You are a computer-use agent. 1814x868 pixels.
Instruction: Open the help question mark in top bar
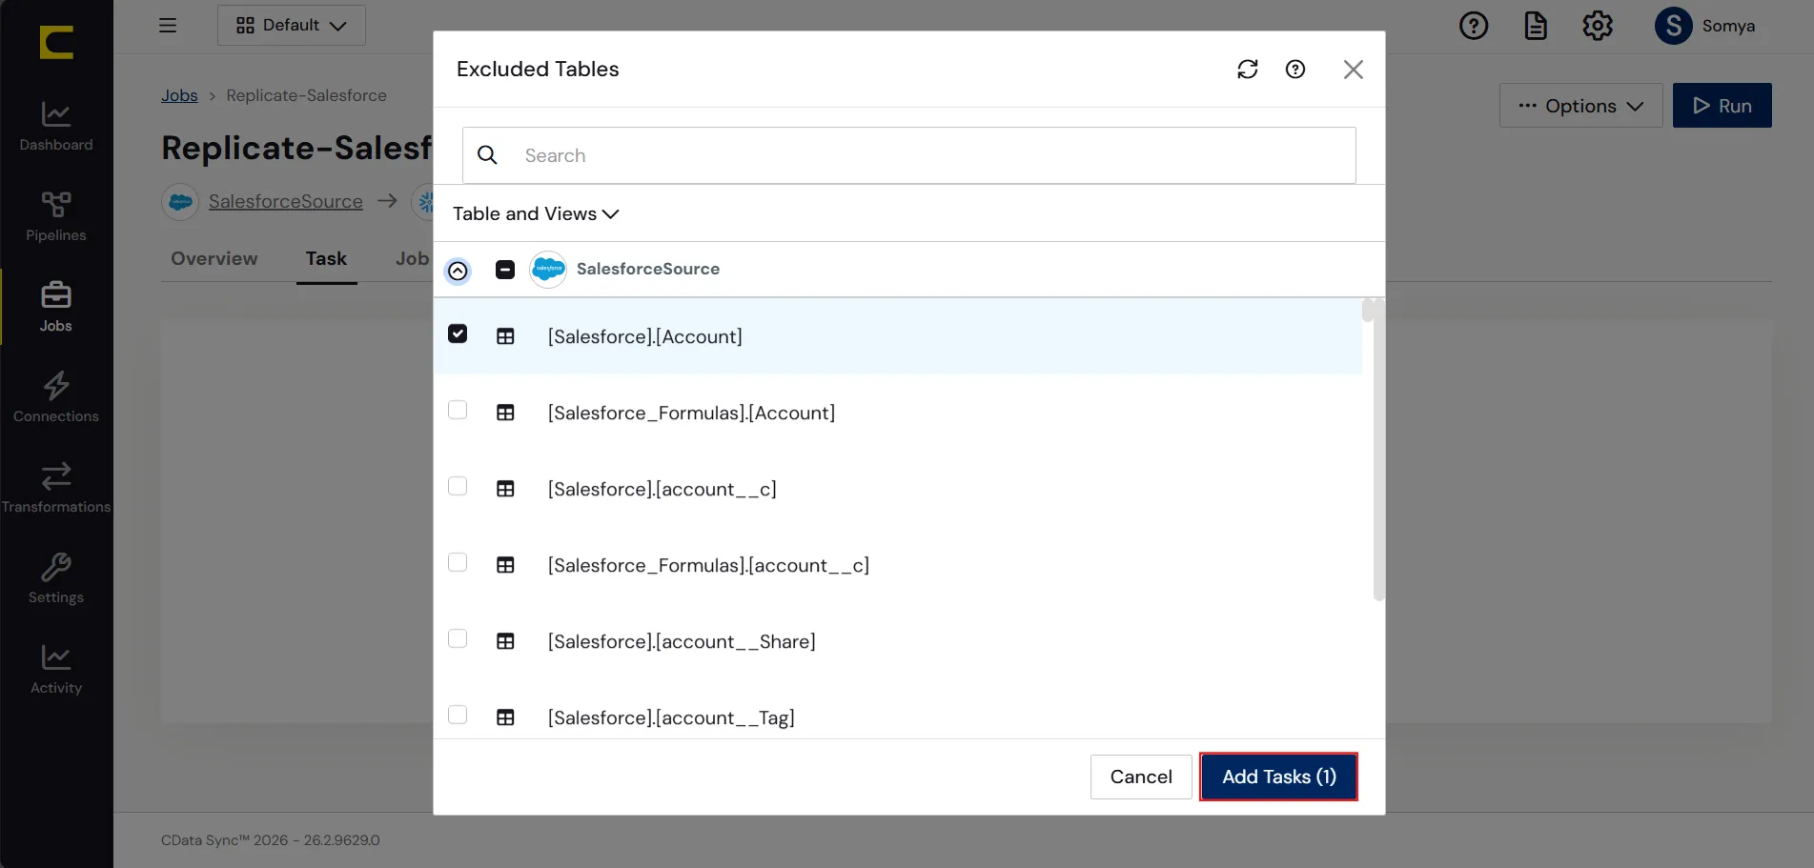click(x=1474, y=26)
